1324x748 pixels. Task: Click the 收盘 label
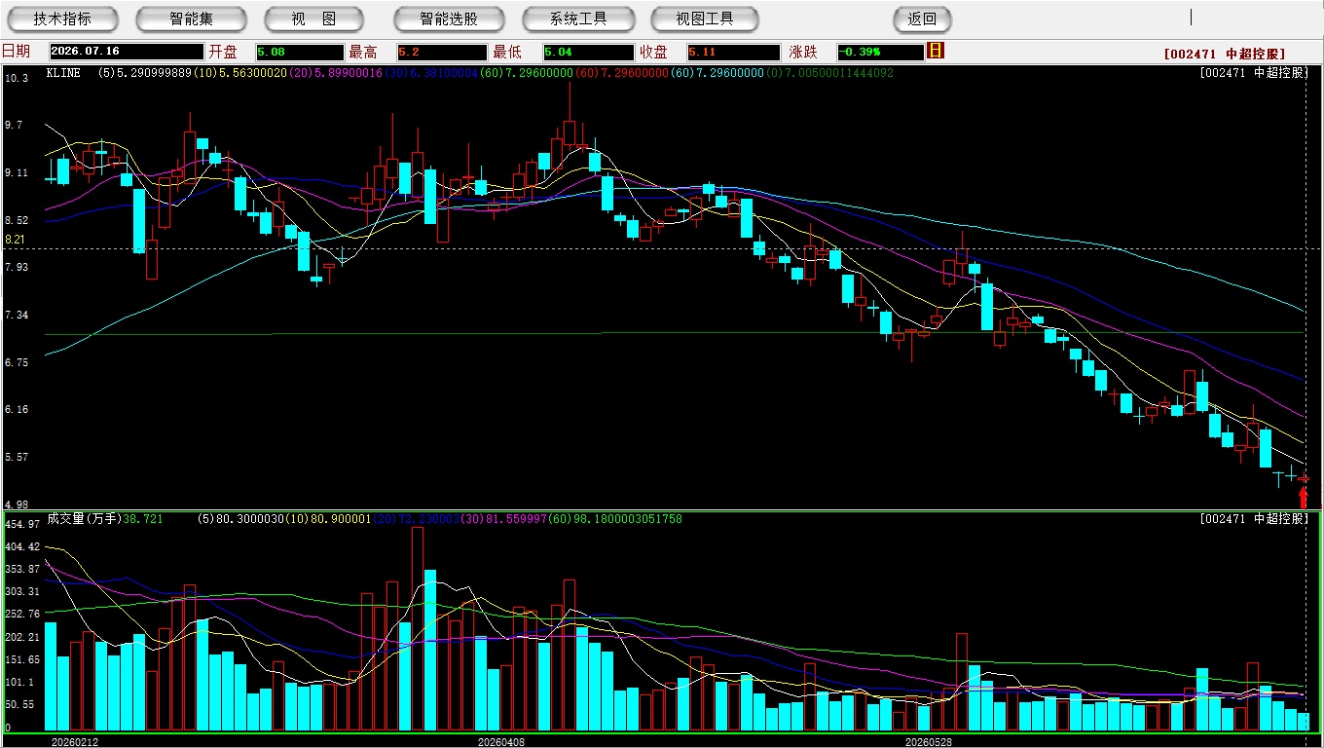point(653,52)
